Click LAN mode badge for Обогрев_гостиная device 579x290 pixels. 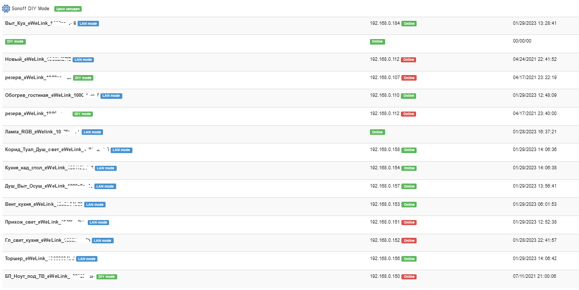point(111,96)
